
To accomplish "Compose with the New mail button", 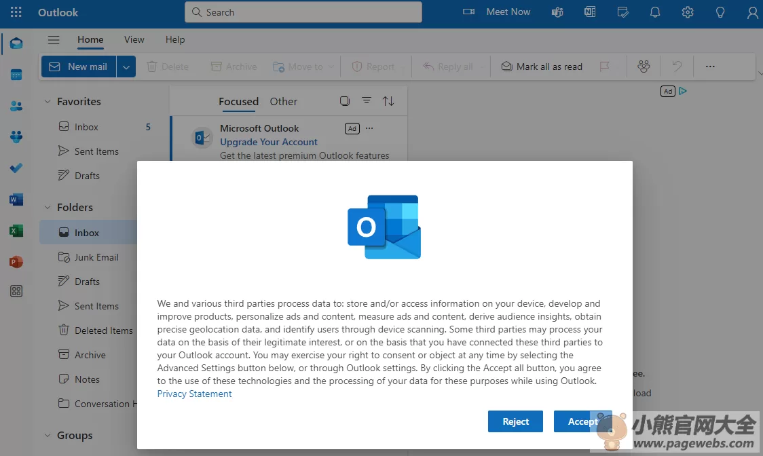I will click(79, 66).
